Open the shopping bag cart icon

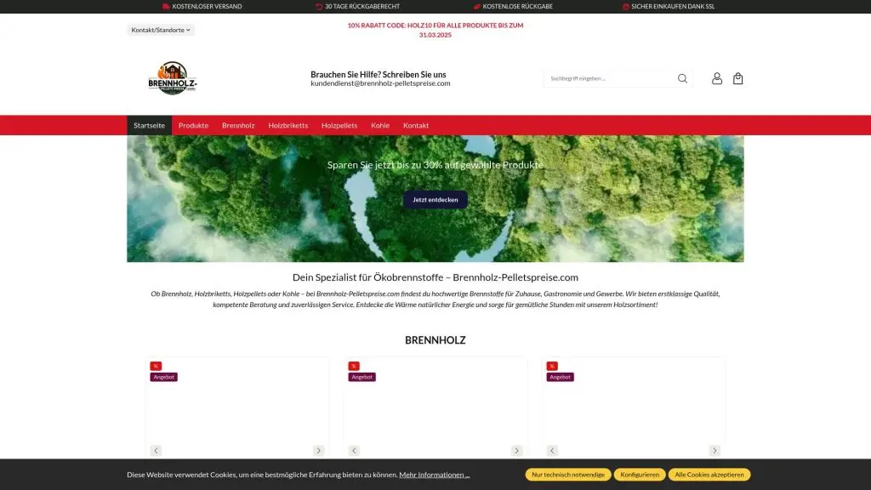coord(737,78)
